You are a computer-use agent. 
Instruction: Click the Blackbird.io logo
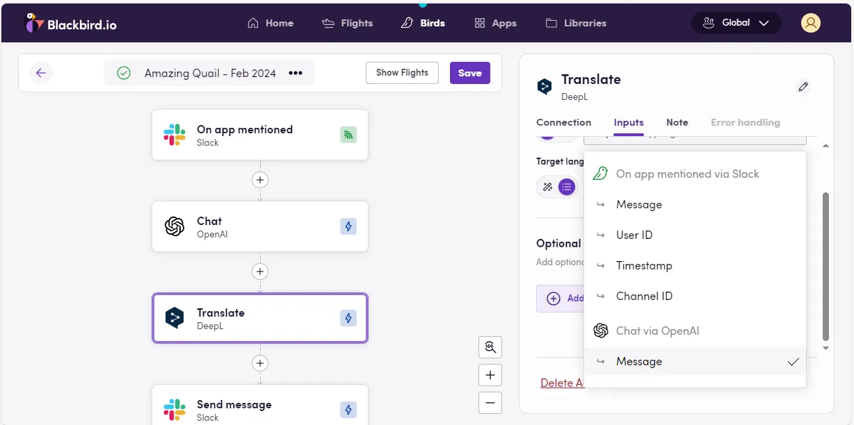coord(70,22)
